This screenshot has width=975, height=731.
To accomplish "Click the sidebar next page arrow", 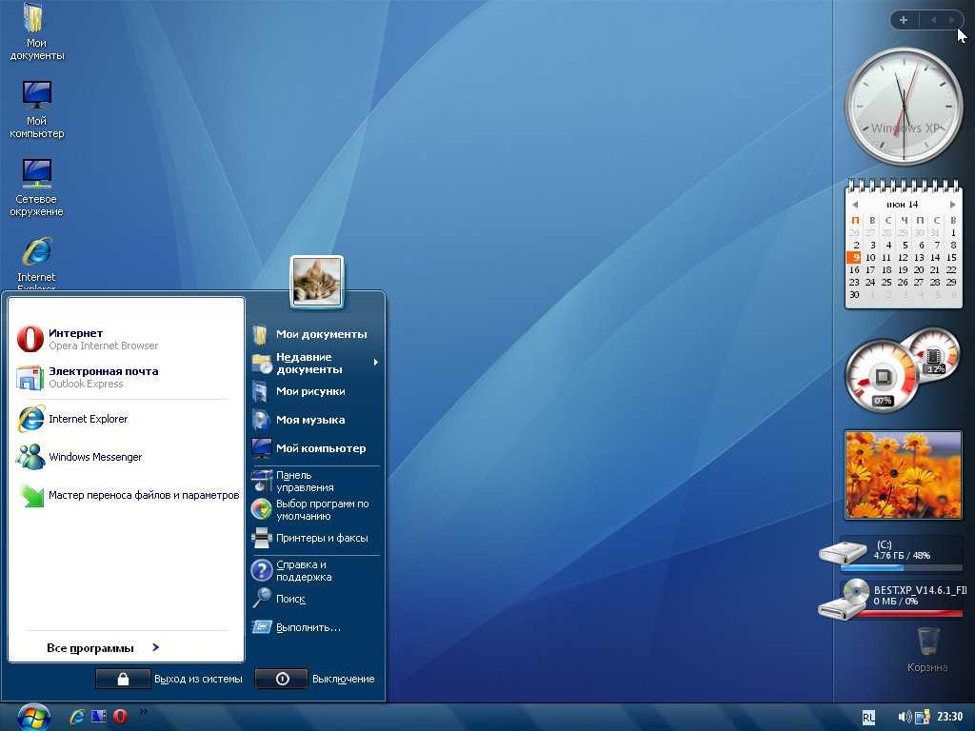I will (x=951, y=20).
